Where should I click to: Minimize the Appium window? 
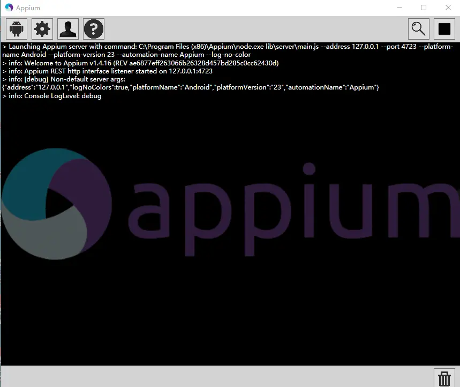(399, 8)
